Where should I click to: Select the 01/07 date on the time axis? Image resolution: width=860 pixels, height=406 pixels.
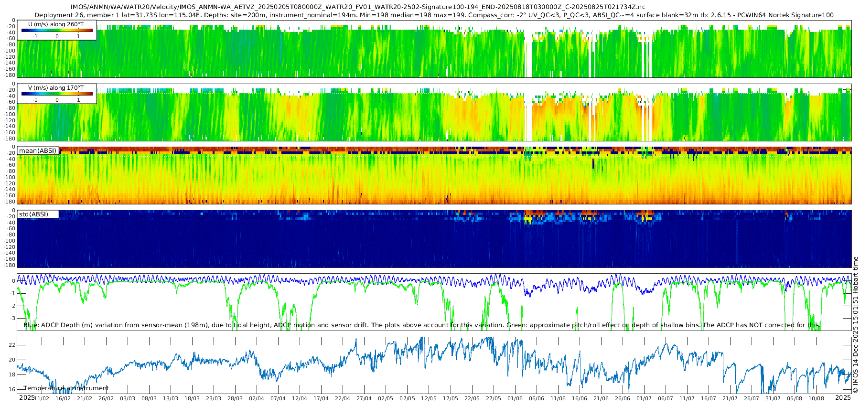click(x=644, y=398)
